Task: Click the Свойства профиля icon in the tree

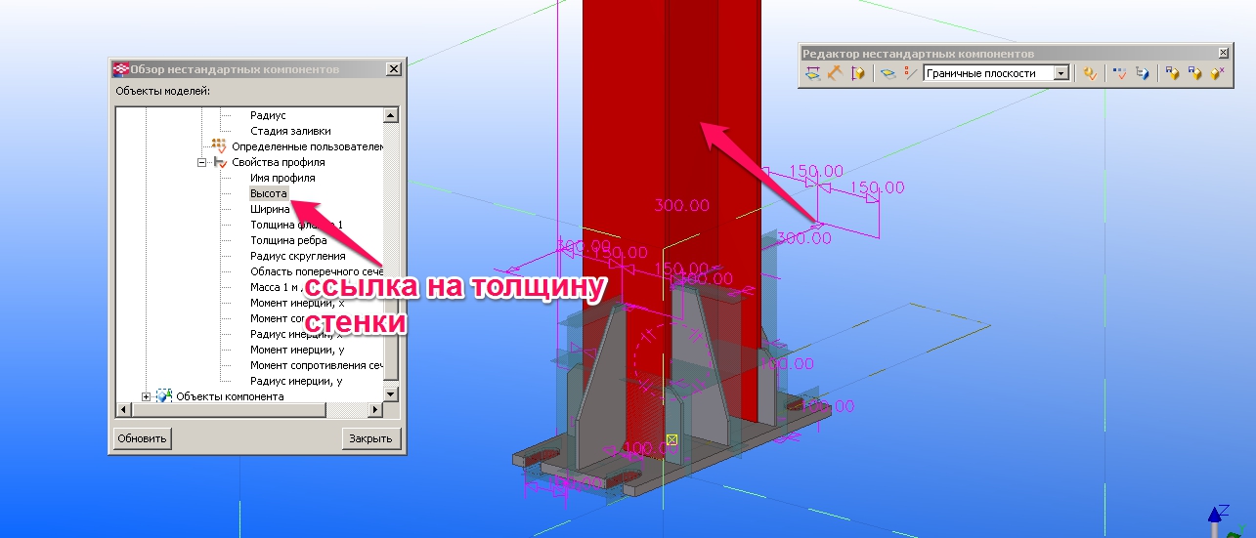Action: pos(220,162)
